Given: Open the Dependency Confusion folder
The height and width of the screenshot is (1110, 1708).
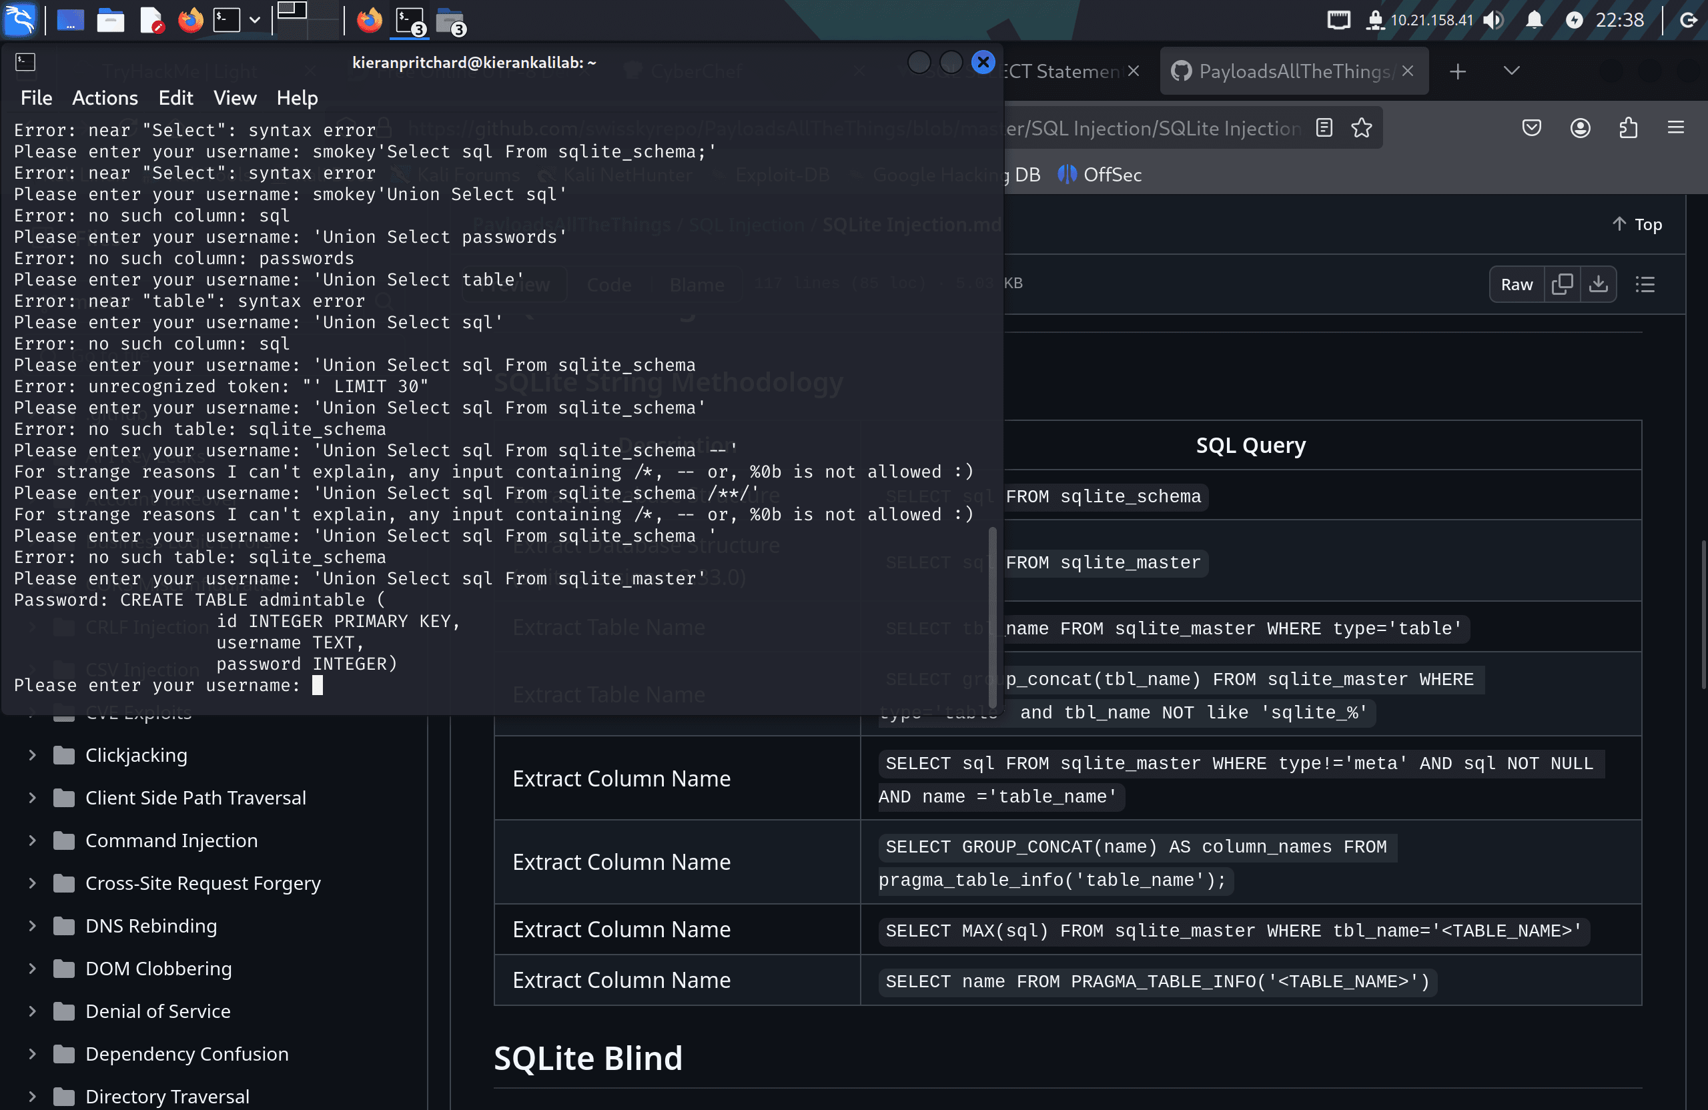Looking at the screenshot, I should tap(187, 1053).
